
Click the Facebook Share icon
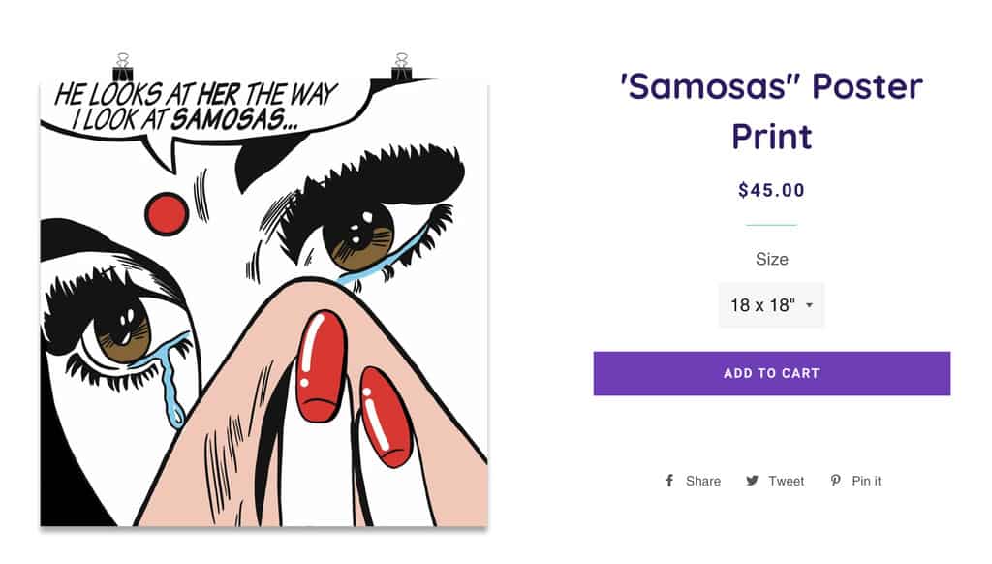tap(668, 480)
